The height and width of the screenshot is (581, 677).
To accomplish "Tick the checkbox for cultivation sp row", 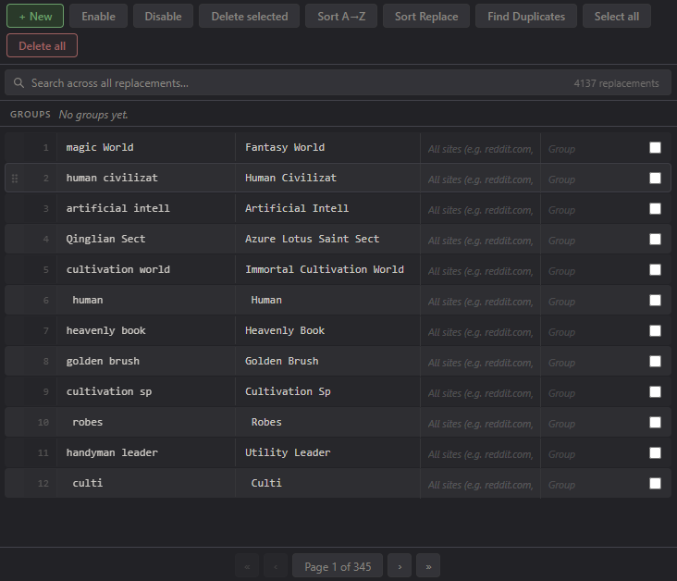I will click(655, 391).
